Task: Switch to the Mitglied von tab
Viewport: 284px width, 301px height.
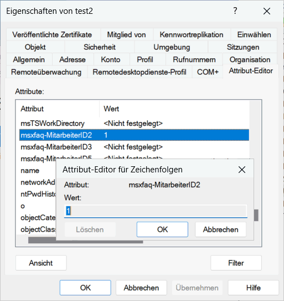Action: pyautogui.click(x=126, y=35)
